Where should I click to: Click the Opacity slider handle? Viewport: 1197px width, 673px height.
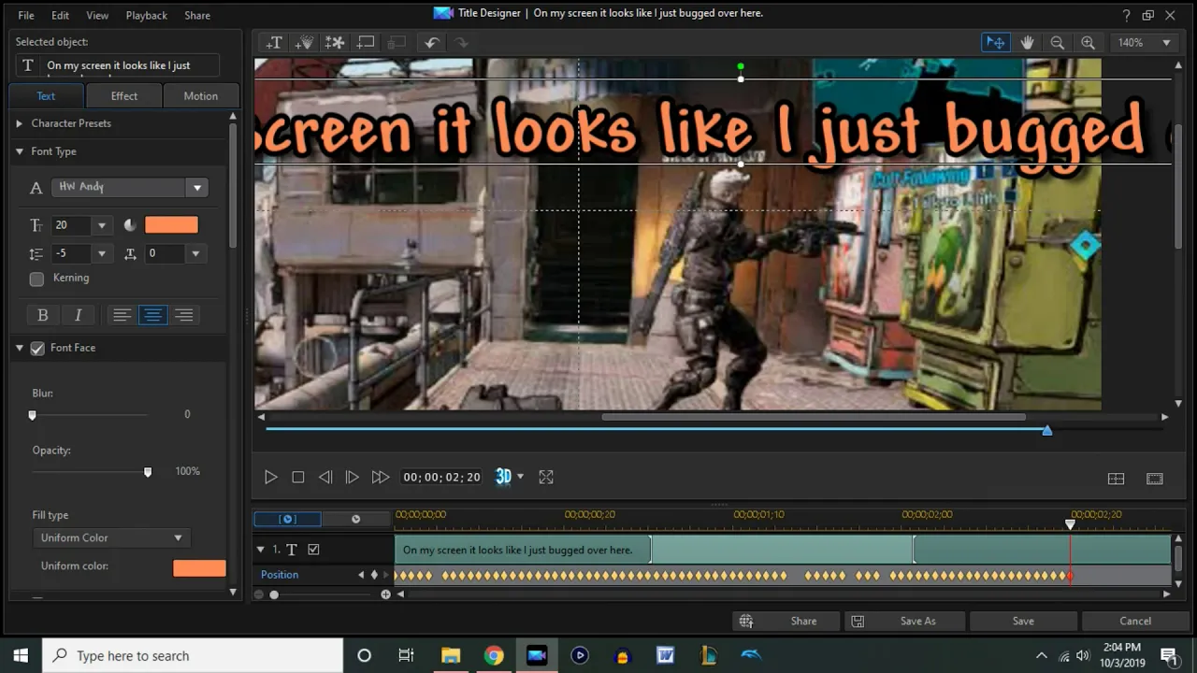point(148,472)
